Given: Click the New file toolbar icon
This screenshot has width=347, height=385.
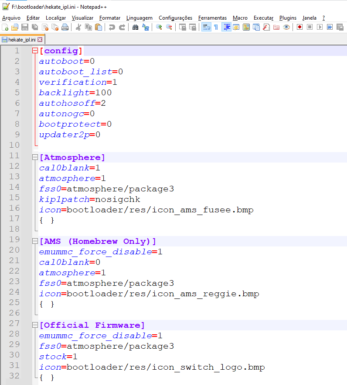Looking at the screenshot, I should 5,27.
